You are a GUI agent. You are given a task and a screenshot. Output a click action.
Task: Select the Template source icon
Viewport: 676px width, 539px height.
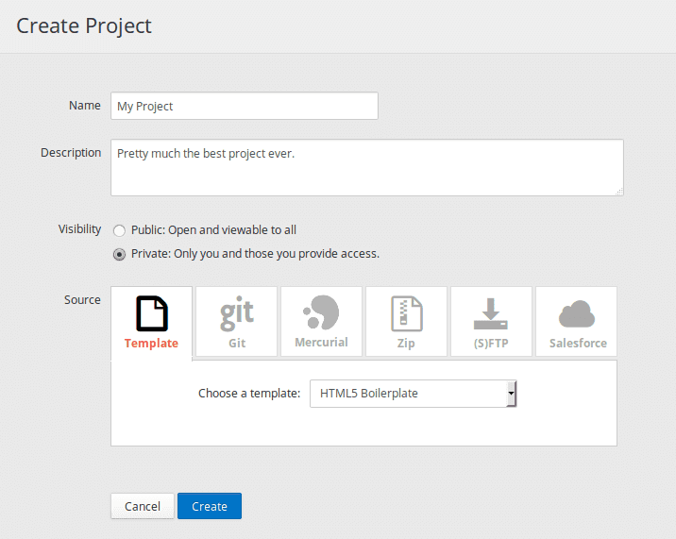coord(152,313)
